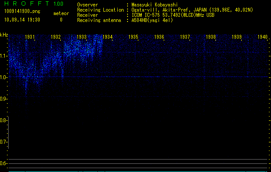Click the horizontal 1.0 kHz carrier line
271x172 pixels.
click(x=138, y=77)
